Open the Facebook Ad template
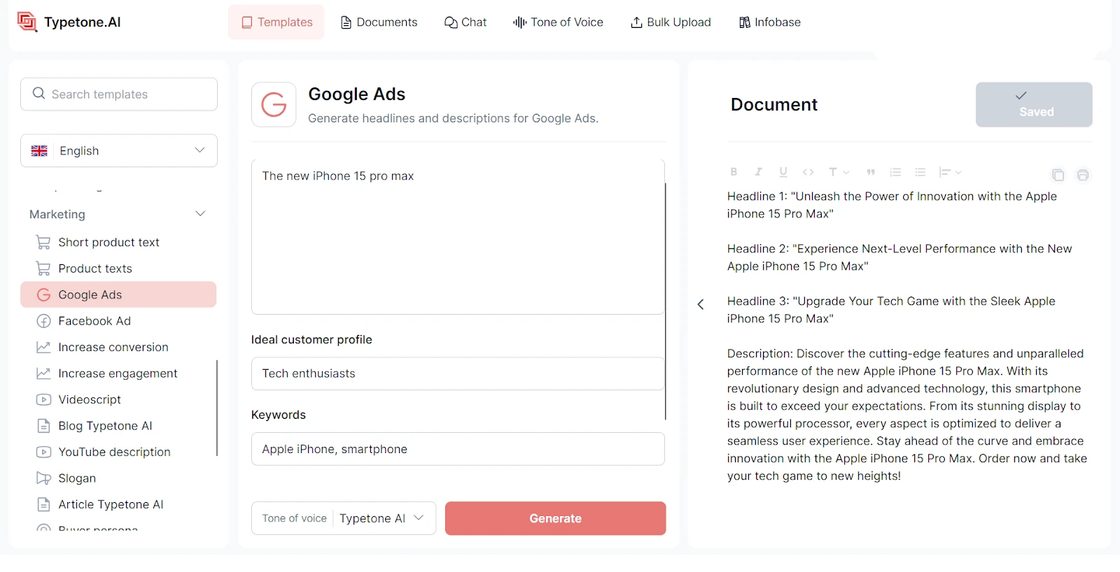This screenshot has width=1120, height=572. click(x=118, y=321)
